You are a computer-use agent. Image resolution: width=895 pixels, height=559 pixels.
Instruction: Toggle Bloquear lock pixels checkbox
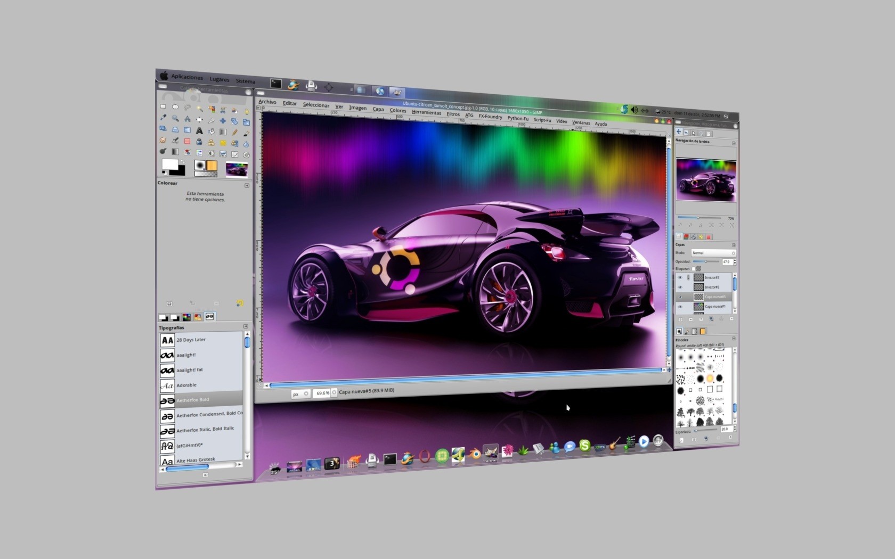[x=694, y=269]
